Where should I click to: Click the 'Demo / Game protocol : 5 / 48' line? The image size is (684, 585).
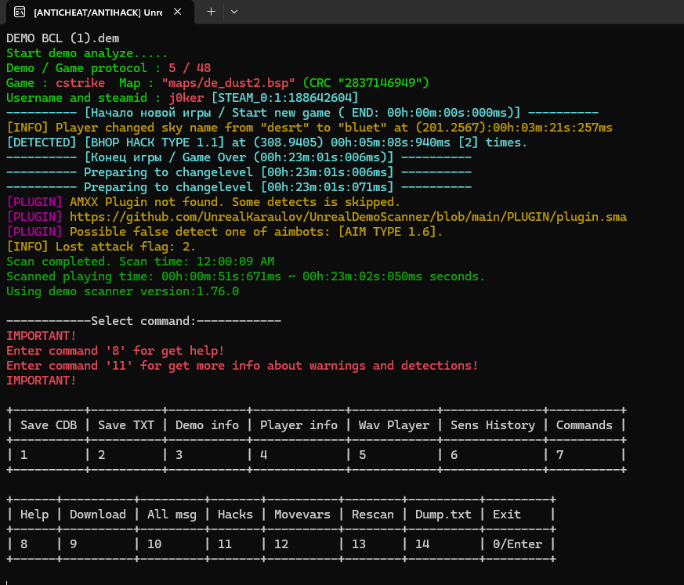coord(109,68)
